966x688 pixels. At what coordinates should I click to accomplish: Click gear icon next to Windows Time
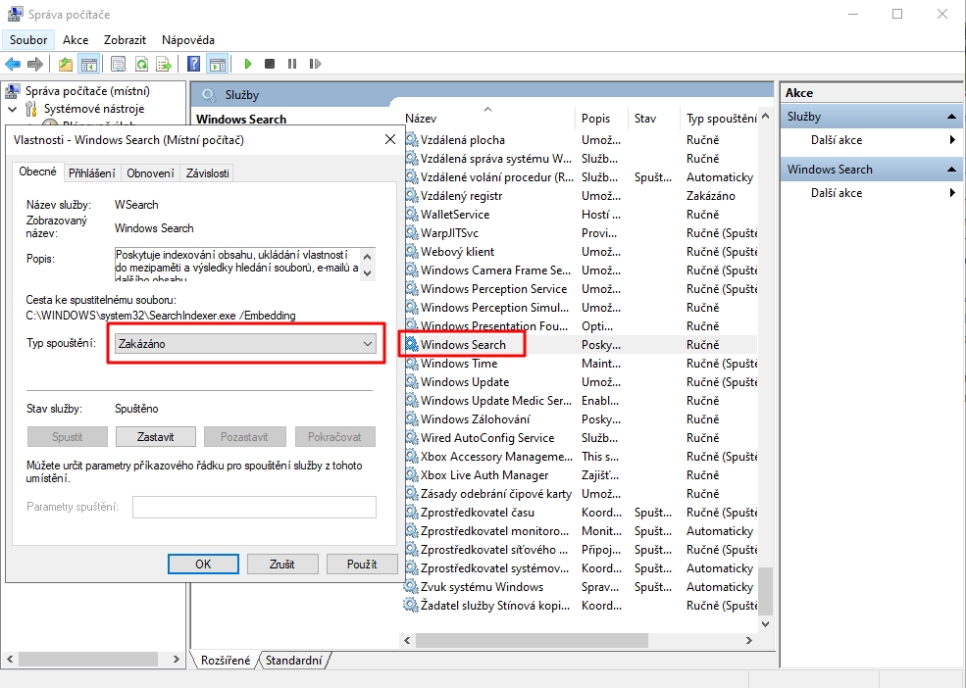click(412, 364)
